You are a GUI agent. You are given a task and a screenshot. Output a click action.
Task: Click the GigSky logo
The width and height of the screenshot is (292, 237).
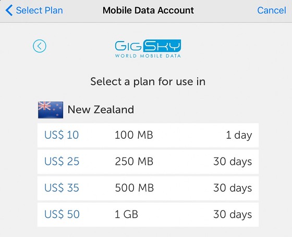tap(148, 49)
